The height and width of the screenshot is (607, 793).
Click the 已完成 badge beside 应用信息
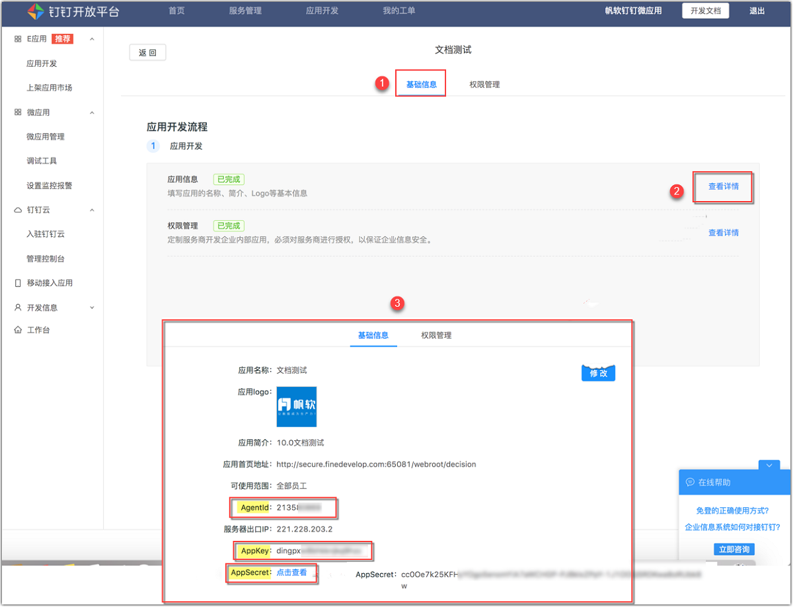[x=229, y=179]
